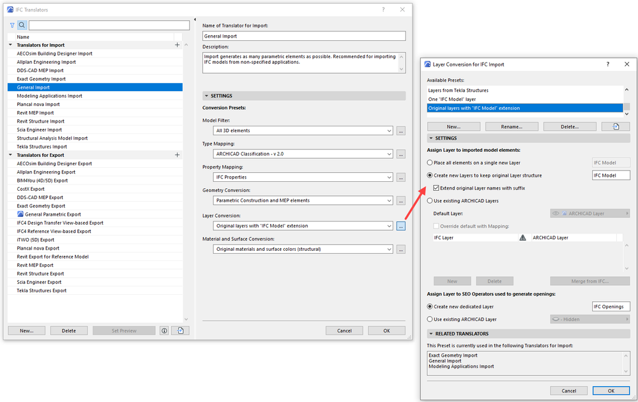Image resolution: width=638 pixels, height=402 pixels.
Task: Click the Available Presets list scrollbar
Action: pyautogui.click(x=627, y=101)
